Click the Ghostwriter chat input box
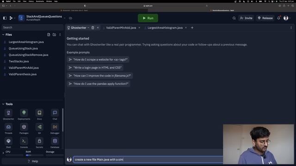Image resolution: width=296 pixels, height=166 pixels. click(x=148, y=160)
